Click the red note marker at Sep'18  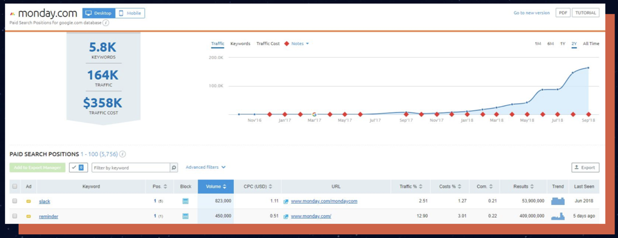(589, 114)
